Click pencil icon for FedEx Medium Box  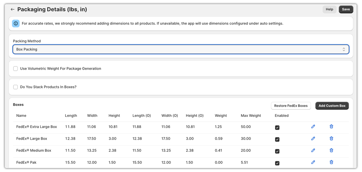pyautogui.click(x=313, y=150)
